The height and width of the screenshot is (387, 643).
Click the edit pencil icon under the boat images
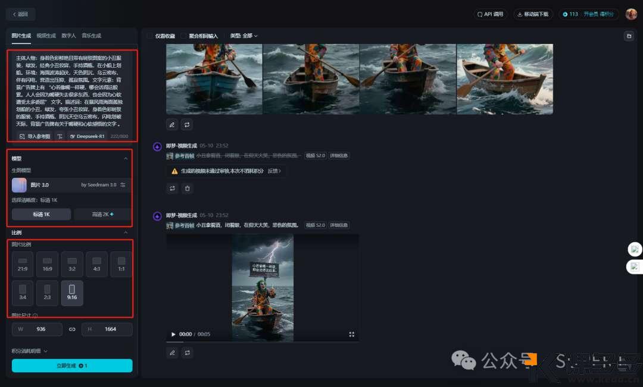point(172,125)
